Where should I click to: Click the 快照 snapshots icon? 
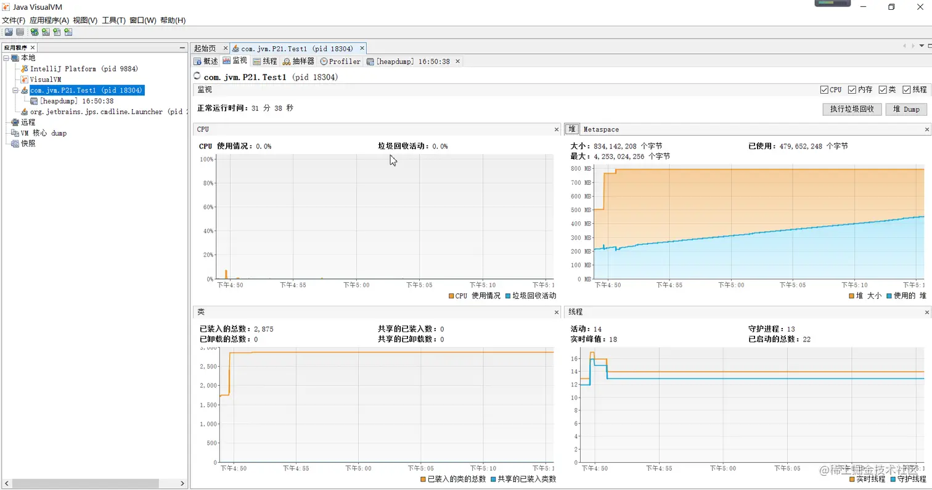coord(15,144)
